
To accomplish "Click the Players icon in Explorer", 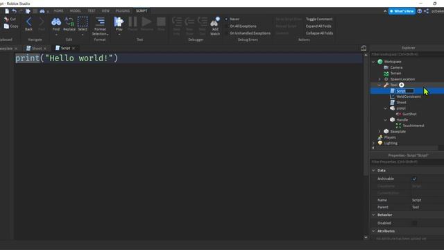I will (x=380, y=137).
